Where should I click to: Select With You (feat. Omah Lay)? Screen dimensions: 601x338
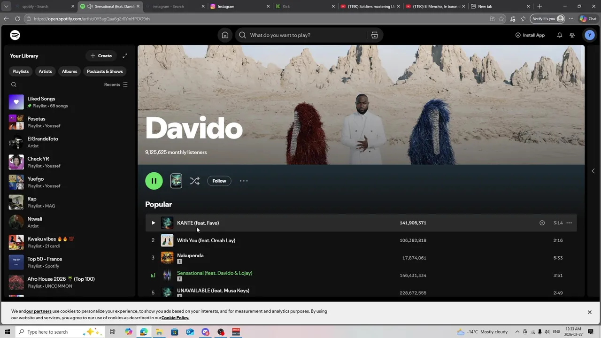(361, 240)
